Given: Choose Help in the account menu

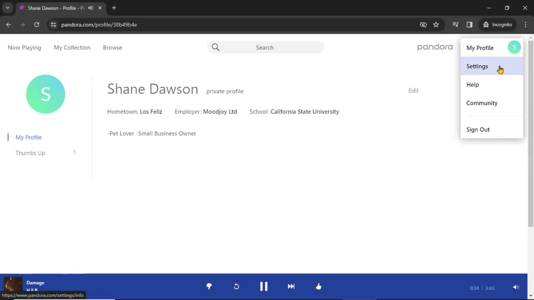Looking at the screenshot, I should click(x=492, y=84).
